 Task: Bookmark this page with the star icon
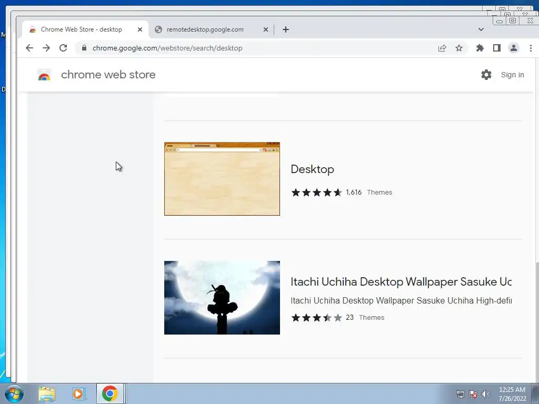pyautogui.click(x=459, y=48)
